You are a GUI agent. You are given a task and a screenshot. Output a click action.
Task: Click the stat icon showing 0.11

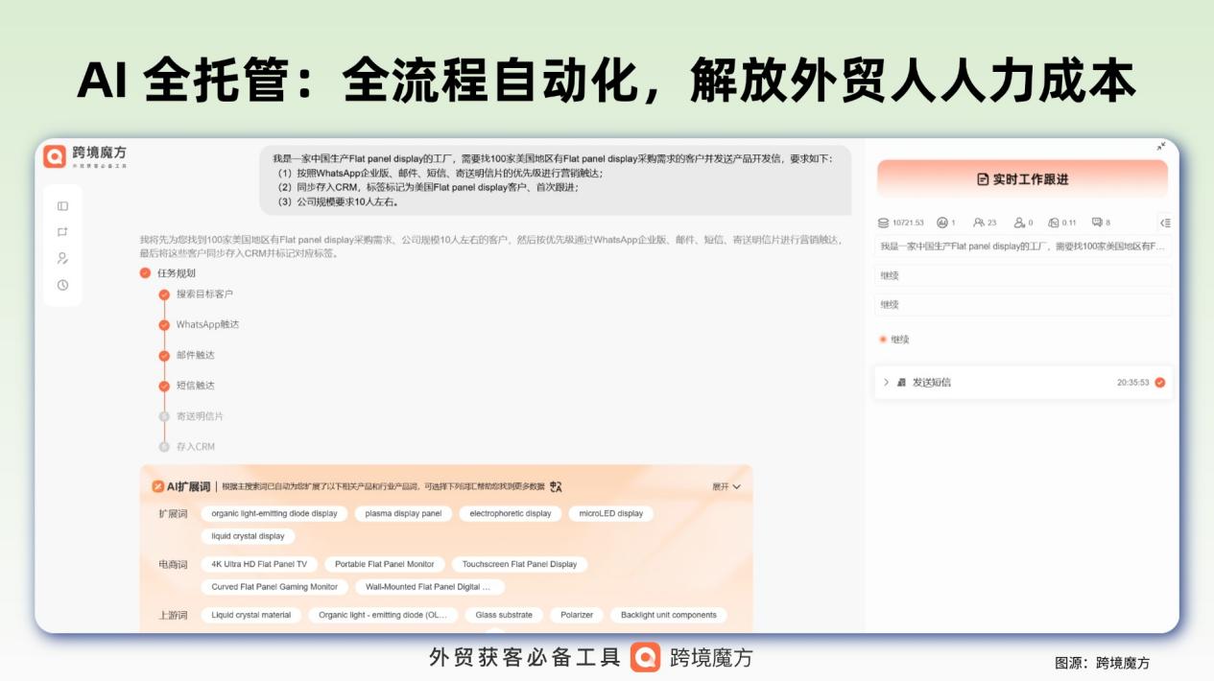point(1053,223)
